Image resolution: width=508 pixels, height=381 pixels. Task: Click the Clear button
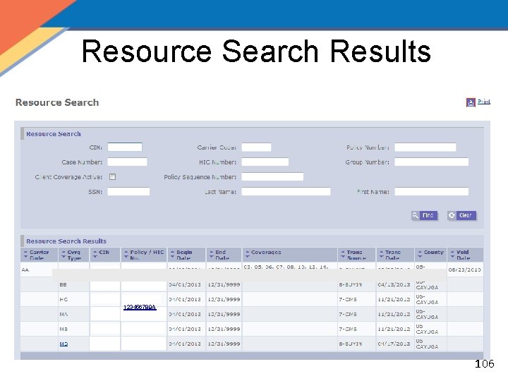461,215
